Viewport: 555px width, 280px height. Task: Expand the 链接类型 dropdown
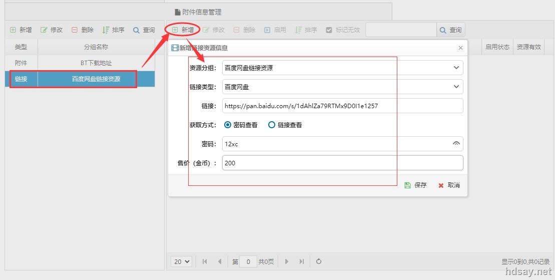click(456, 87)
